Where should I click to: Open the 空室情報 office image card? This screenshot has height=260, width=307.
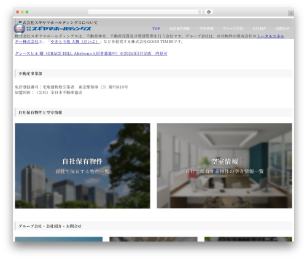coord(225,166)
